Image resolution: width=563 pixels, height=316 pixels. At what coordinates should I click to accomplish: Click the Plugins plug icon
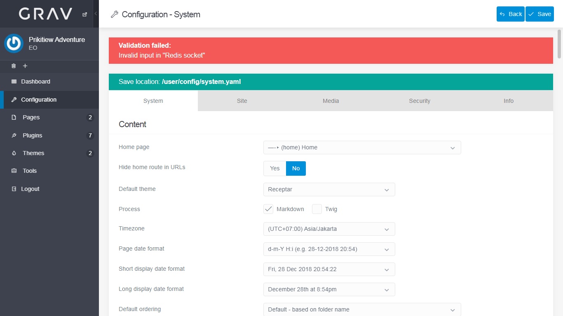[x=14, y=135]
